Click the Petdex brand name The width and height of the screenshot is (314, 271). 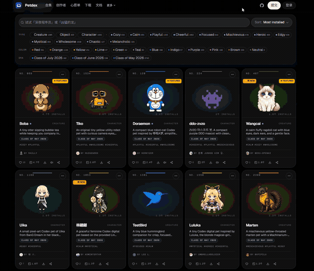pyautogui.click(x=31, y=5)
